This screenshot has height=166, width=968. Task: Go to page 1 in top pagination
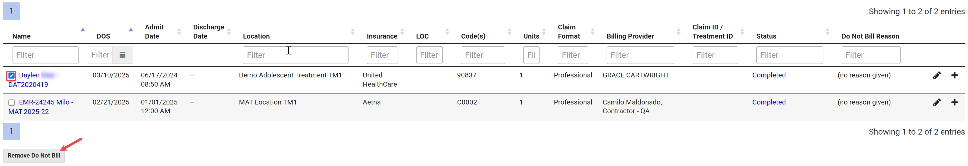pyautogui.click(x=11, y=11)
